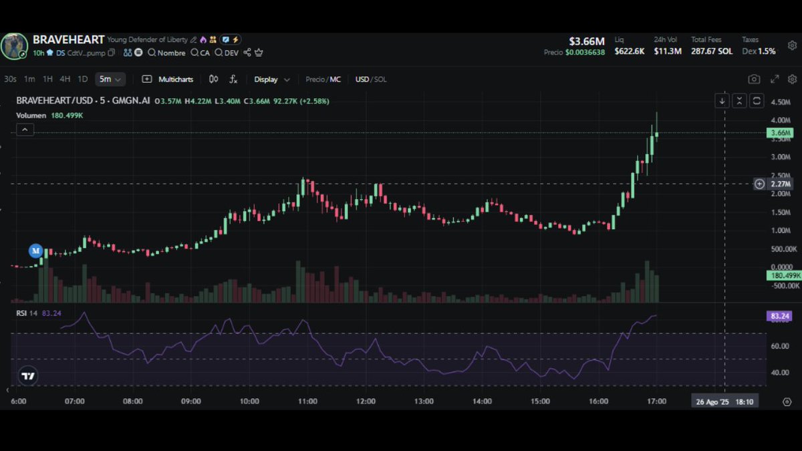
Task: Select the 1H timeframe
Action: click(47, 79)
